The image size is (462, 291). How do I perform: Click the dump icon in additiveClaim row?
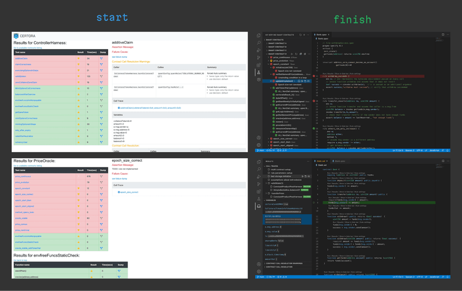click(x=101, y=58)
